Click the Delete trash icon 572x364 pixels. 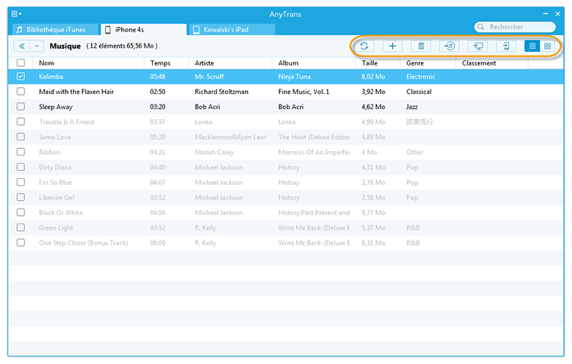click(x=421, y=46)
